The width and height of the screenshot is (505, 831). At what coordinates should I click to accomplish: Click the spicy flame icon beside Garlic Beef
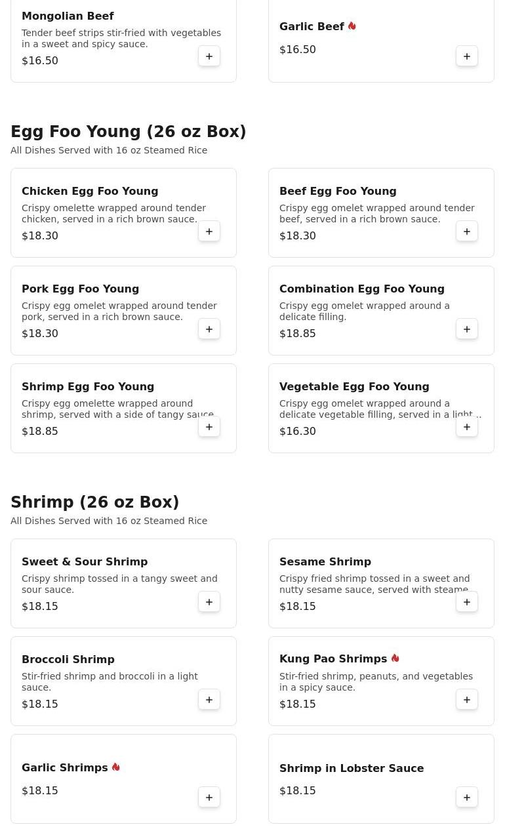click(x=352, y=26)
